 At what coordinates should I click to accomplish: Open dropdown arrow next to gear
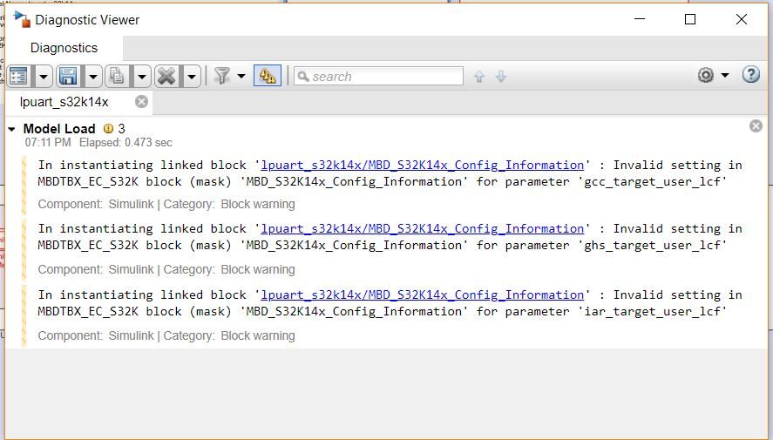(x=725, y=76)
